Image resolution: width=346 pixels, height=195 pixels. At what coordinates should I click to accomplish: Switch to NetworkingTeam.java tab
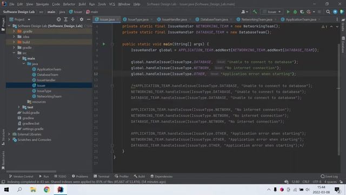tap(257, 19)
